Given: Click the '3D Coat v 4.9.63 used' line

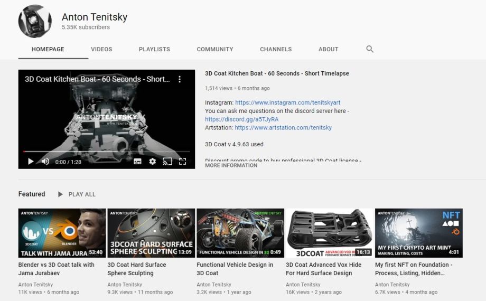Looking at the screenshot, I should pyautogui.click(x=234, y=144).
